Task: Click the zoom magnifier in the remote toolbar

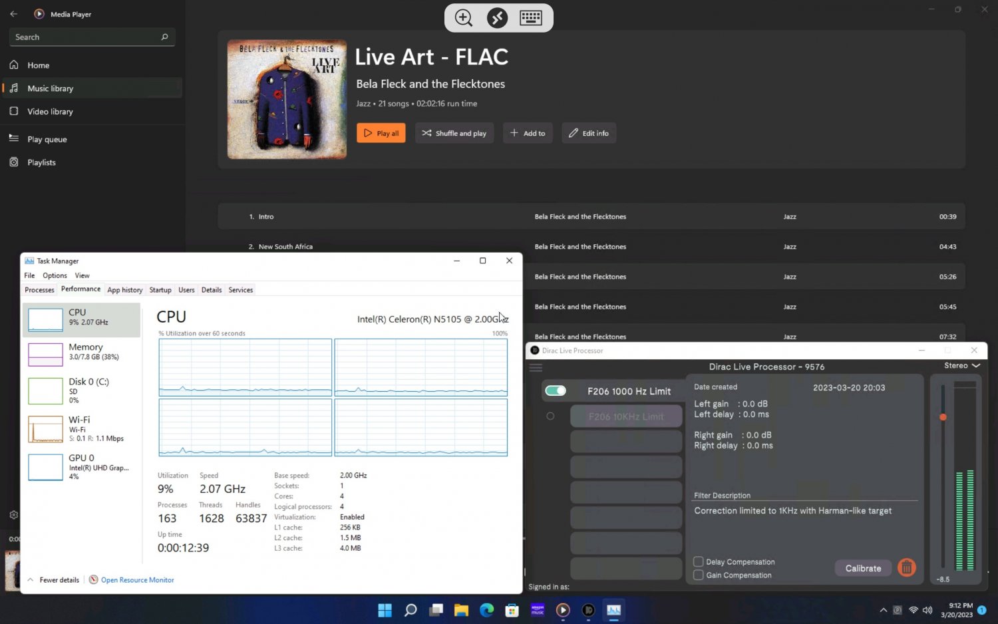Action: click(x=464, y=18)
